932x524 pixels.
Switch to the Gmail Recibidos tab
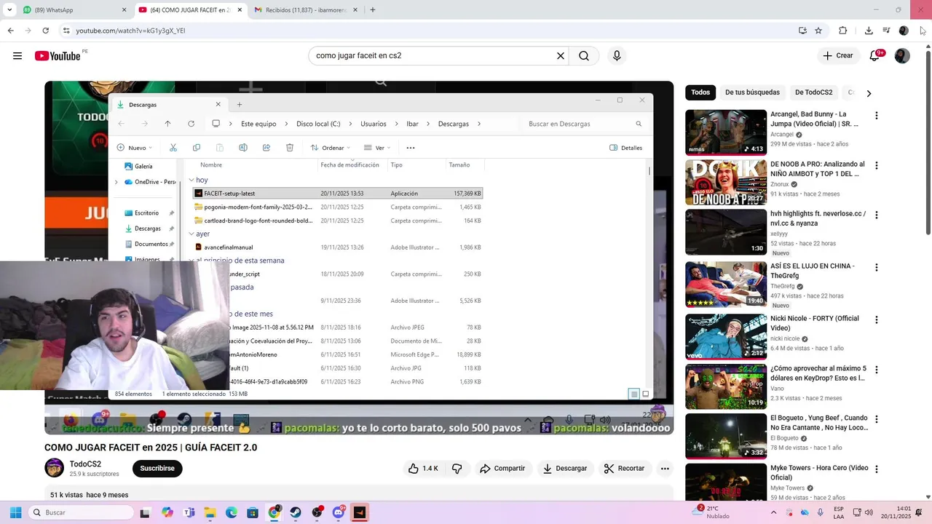point(305,10)
